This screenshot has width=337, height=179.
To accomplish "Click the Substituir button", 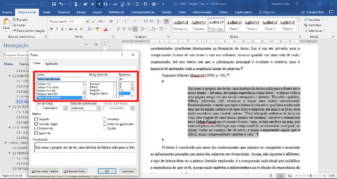I will point(313,25).
